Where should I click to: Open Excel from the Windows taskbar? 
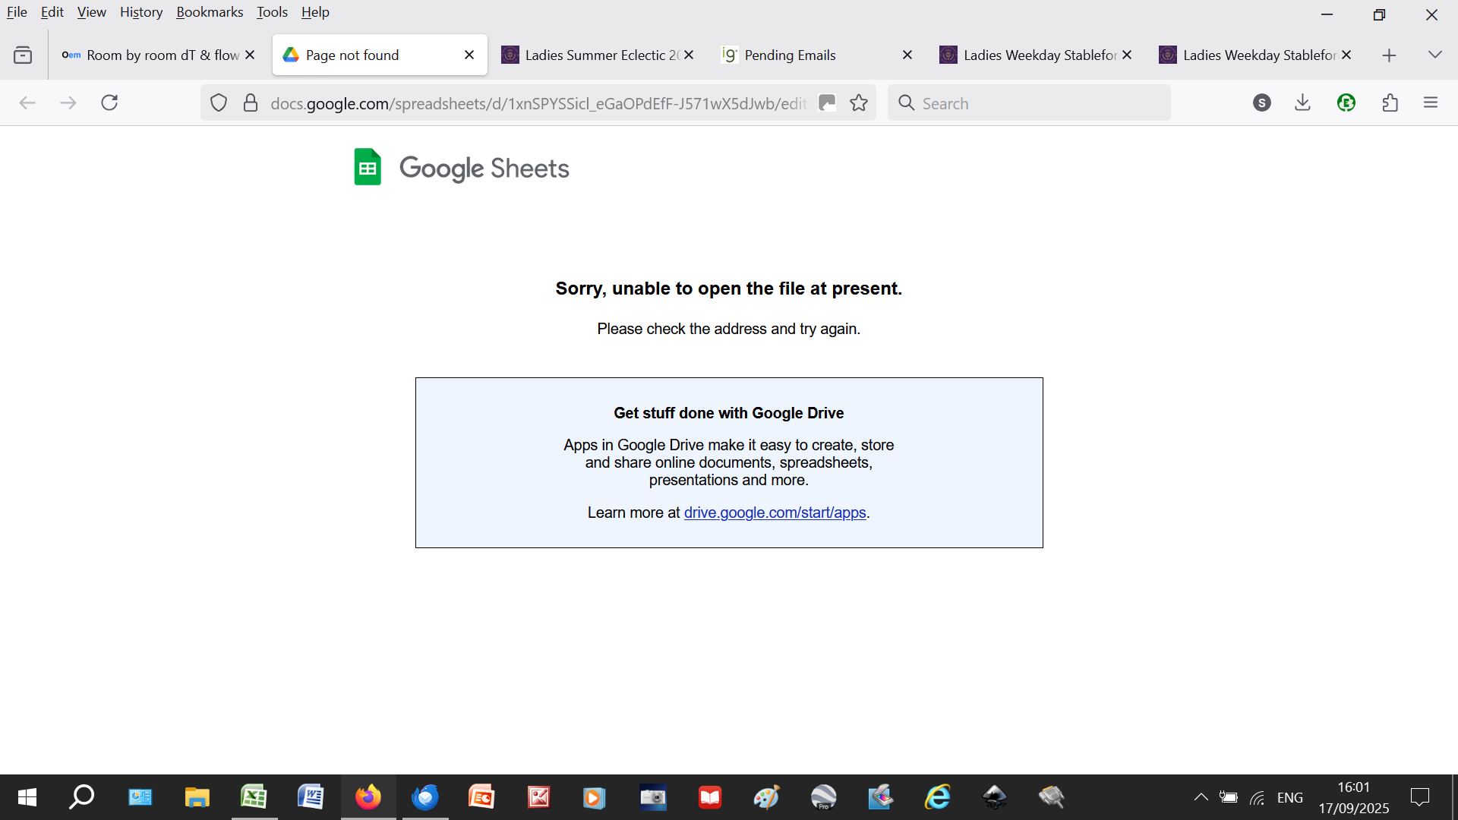254,797
